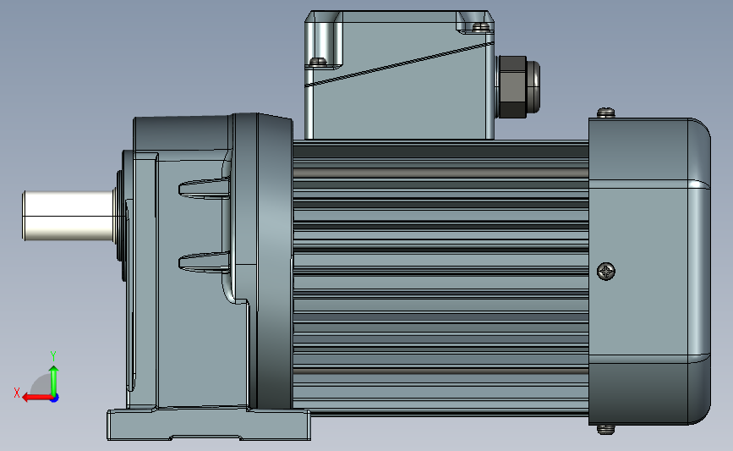Viewport: 733px width, 451px height.
Task: Click the green Y axis arrow of triad
Action: 54,379
